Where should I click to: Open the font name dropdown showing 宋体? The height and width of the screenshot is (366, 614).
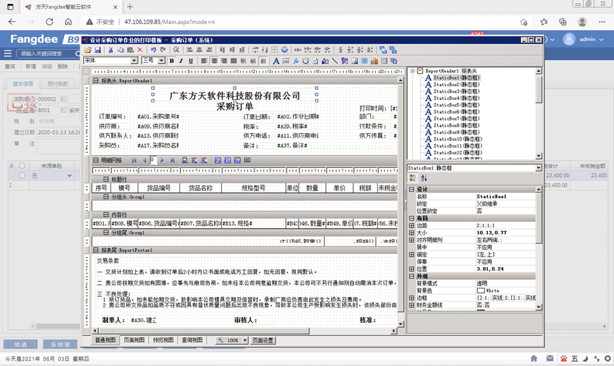pos(134,61)
